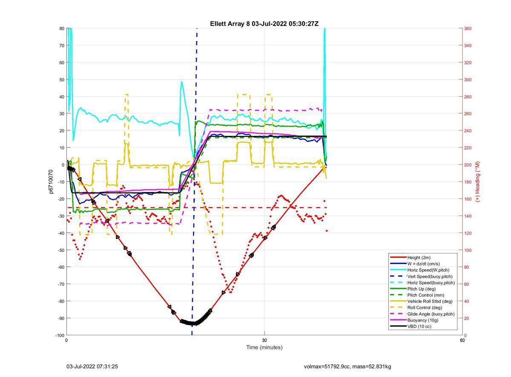
Task: Select the x-axis label 'Time (minutes)'
Action: coord(264,347)
